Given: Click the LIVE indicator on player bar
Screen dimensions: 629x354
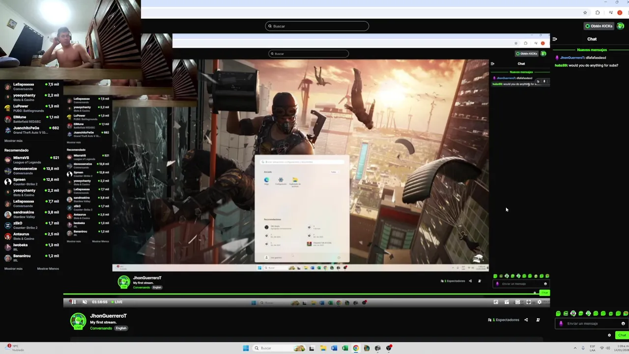Looking at the screenshot, I should pyautogui.click(x=117, y=302).
